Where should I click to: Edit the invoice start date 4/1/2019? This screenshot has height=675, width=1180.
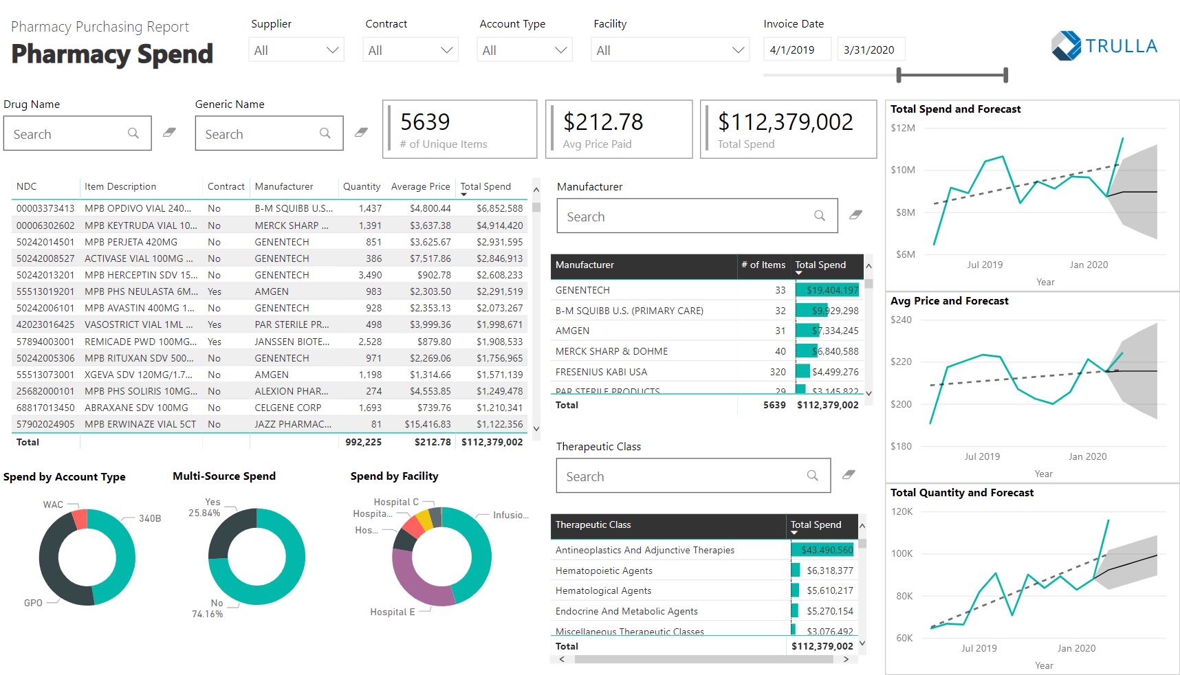click(x=798, y=49)
